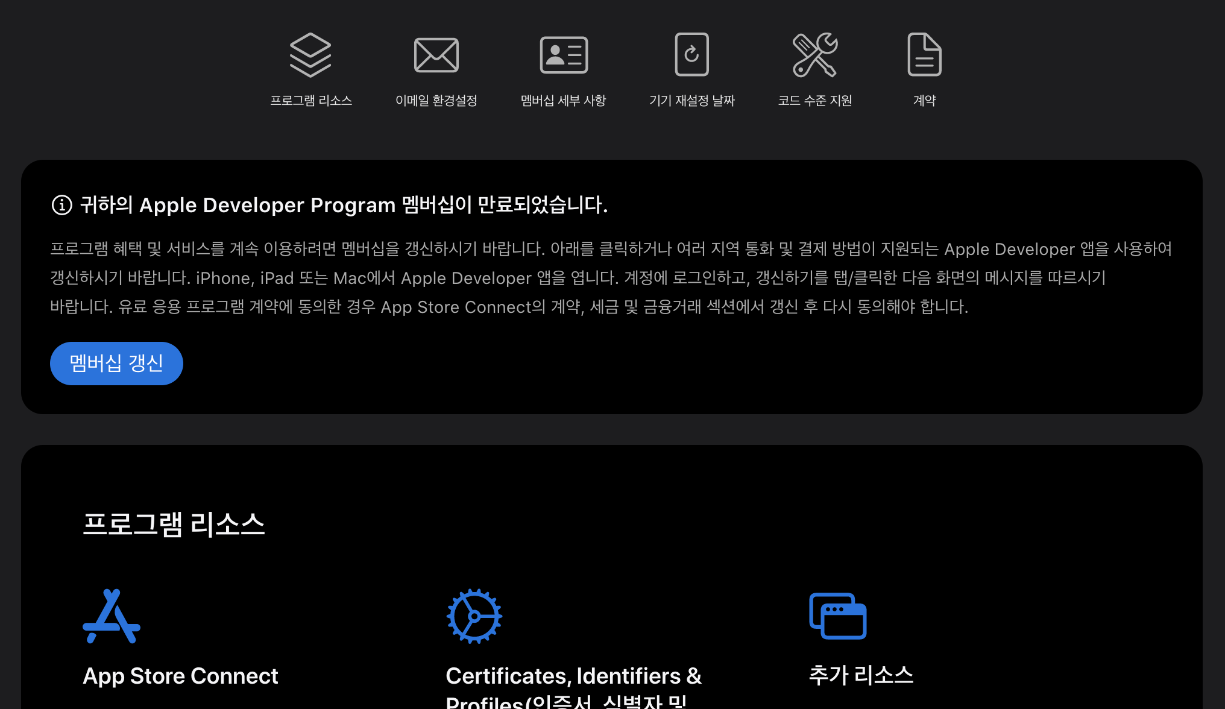Viewport: 1225px width, 709px height.
Task: Click the wrench 코드 수준 지원 icon
Action: [x=814, y=55]
